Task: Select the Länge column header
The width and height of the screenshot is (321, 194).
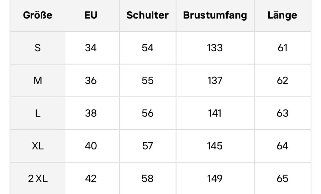Action: click(282, 15)
